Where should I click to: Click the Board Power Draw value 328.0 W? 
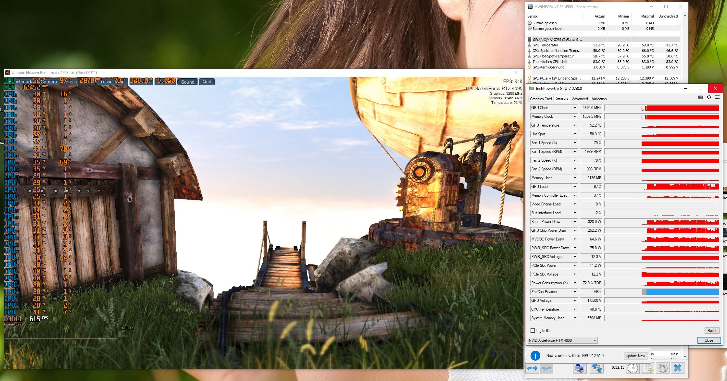pos(592,222)
